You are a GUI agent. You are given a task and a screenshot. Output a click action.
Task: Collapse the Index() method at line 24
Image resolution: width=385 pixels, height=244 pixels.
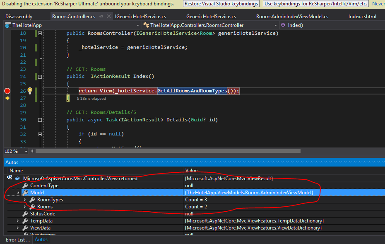tap(40, 77)
